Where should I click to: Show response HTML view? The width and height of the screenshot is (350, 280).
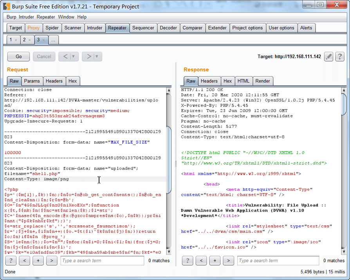(243, 81)
